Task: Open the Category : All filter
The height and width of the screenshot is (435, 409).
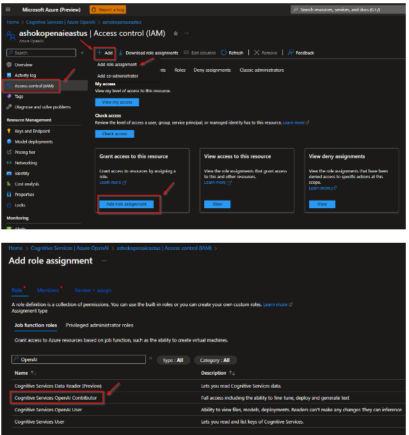Action: pos(215,361)
